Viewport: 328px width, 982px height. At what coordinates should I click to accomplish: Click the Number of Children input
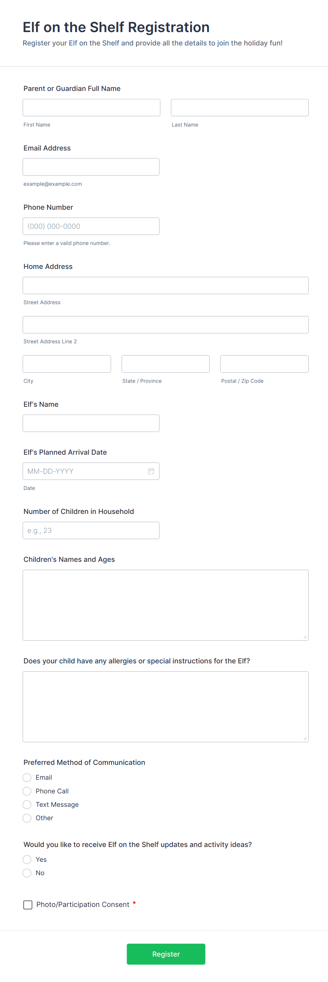click(91, 530)
